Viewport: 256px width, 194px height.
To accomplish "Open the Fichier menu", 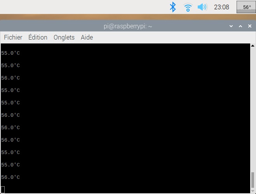I will click(13, 37).
